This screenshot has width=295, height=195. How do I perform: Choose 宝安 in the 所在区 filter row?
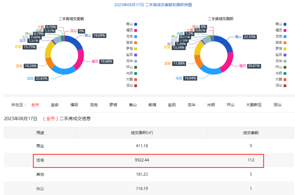click(x=55, y=105)
